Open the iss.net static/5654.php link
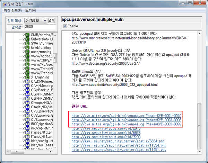208x163 pixels. click(118, 141)
